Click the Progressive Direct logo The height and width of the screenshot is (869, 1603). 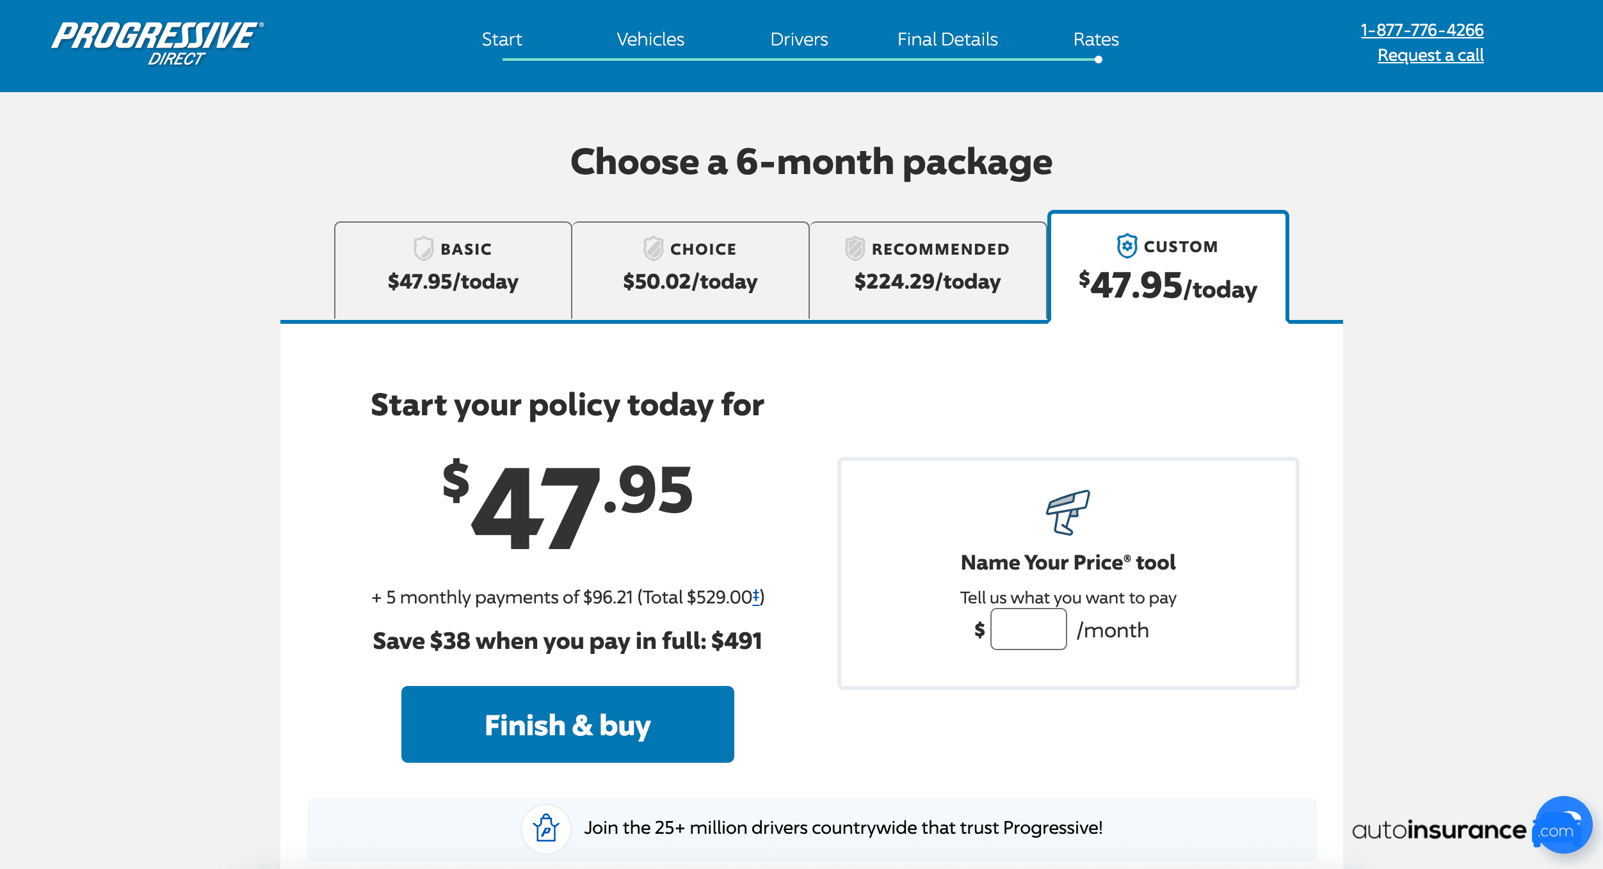(x=157, y=43)
